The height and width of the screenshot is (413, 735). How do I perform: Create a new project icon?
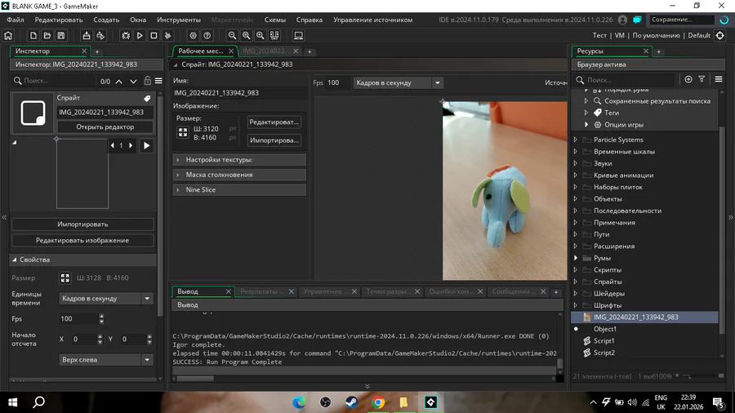pos(33,36)
